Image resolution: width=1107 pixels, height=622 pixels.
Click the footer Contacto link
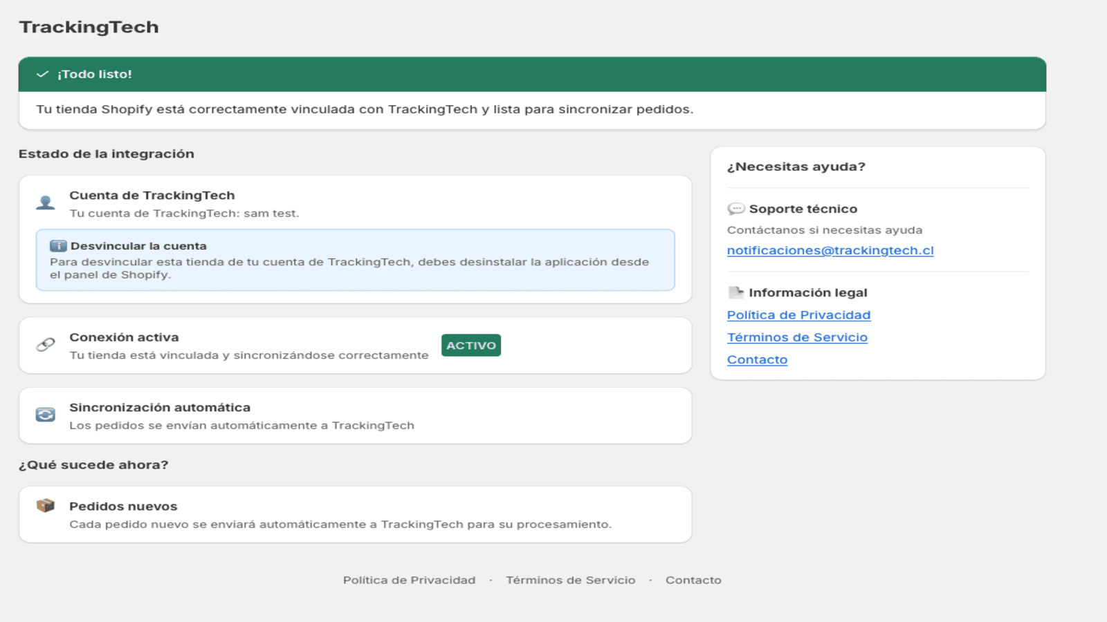click(x=693, y=580)
